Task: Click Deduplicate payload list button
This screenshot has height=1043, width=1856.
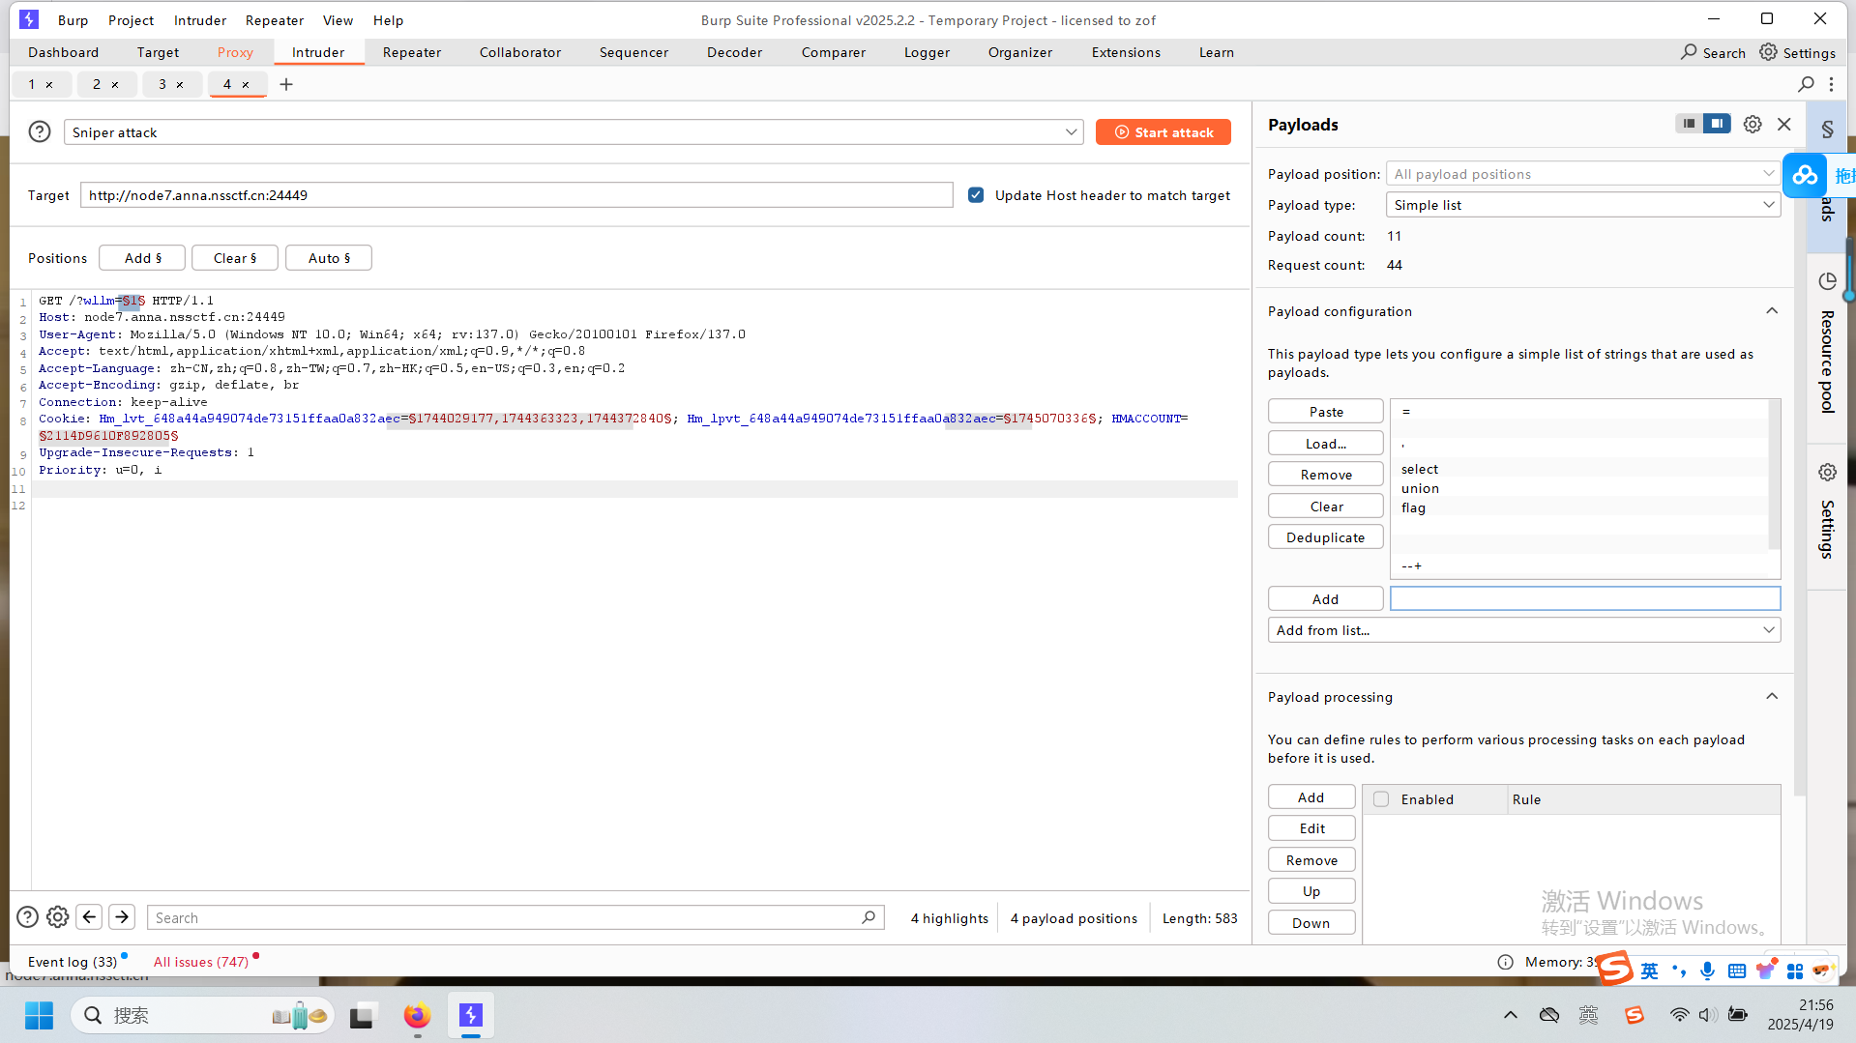Action: (x=1326, y=537)
